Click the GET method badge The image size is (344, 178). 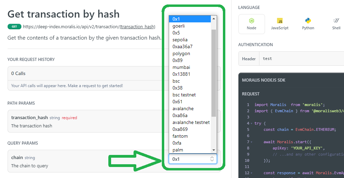(x=14, y=27)
